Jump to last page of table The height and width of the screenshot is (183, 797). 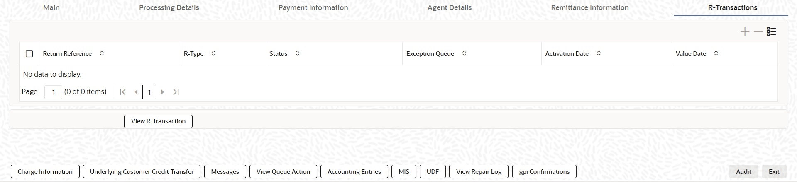point(176,92)
